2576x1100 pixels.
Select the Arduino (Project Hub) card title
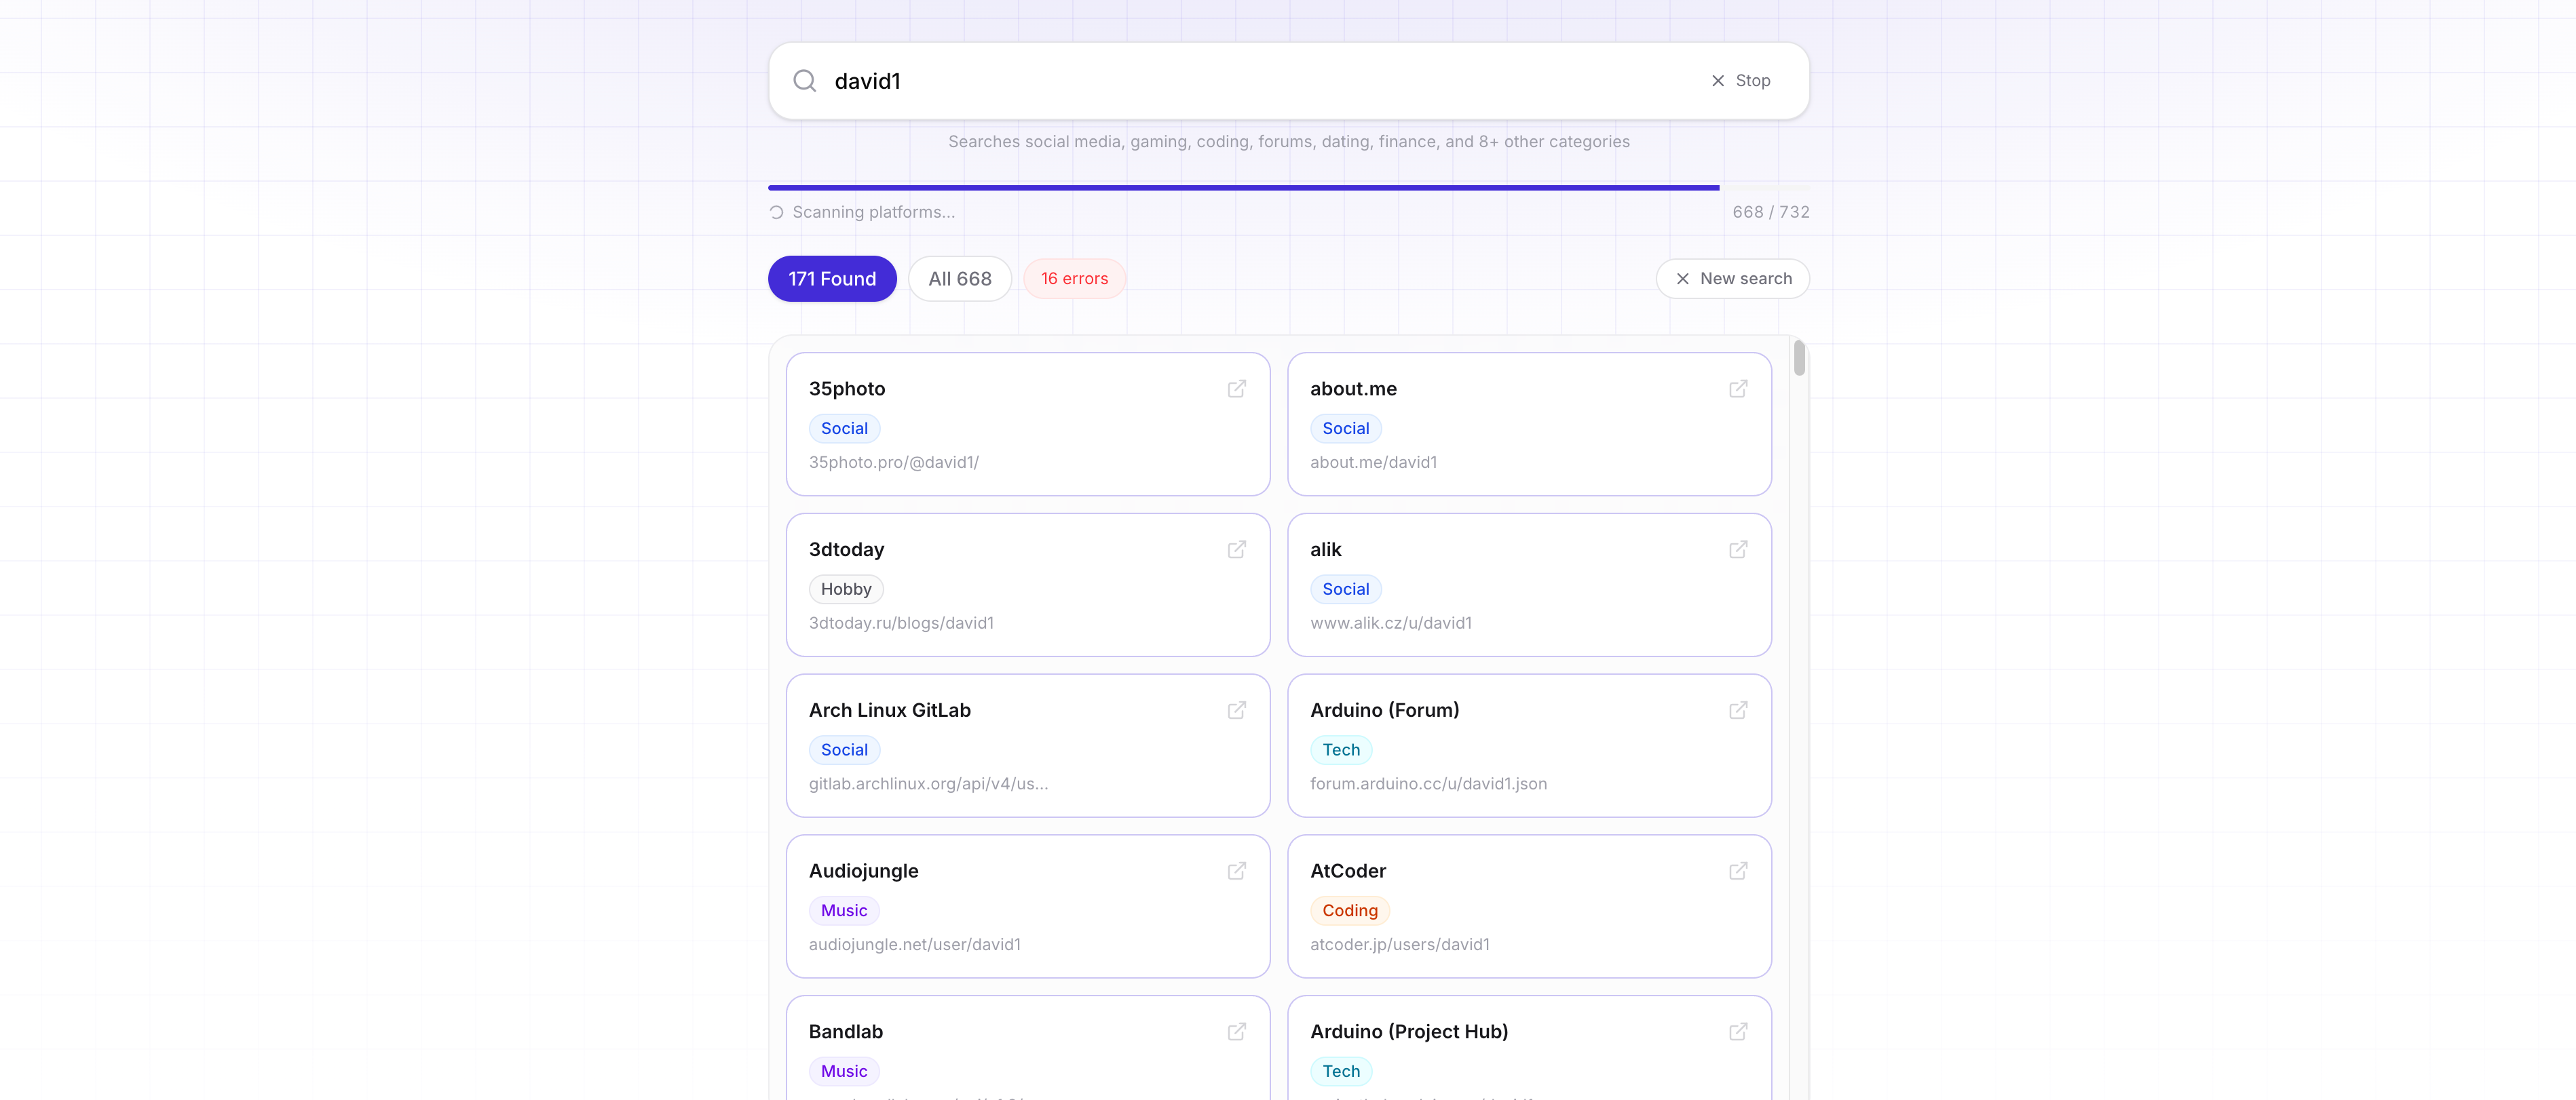click(x=1408, y=1032)
